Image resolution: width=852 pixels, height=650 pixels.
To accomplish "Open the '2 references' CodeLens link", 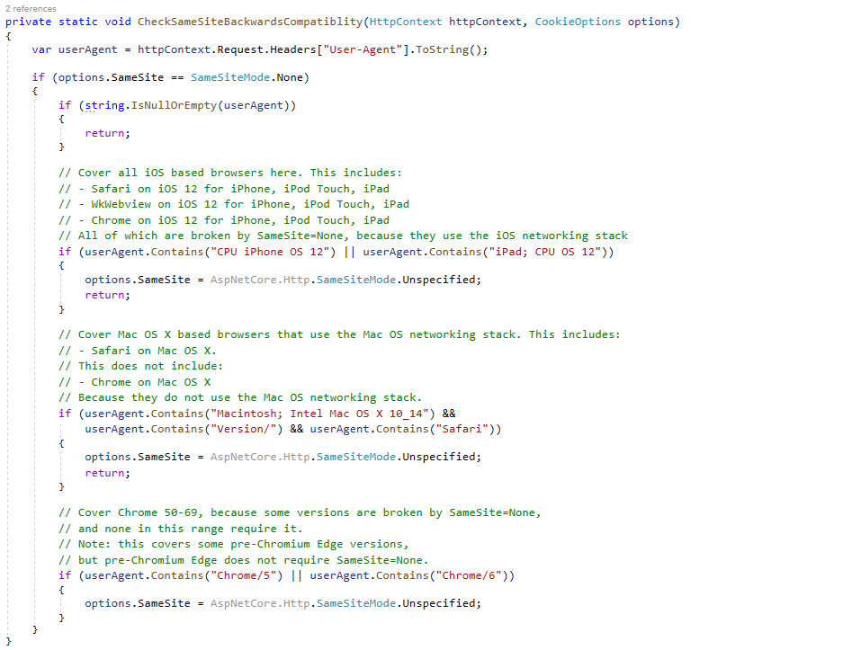I will click(31, 9).
